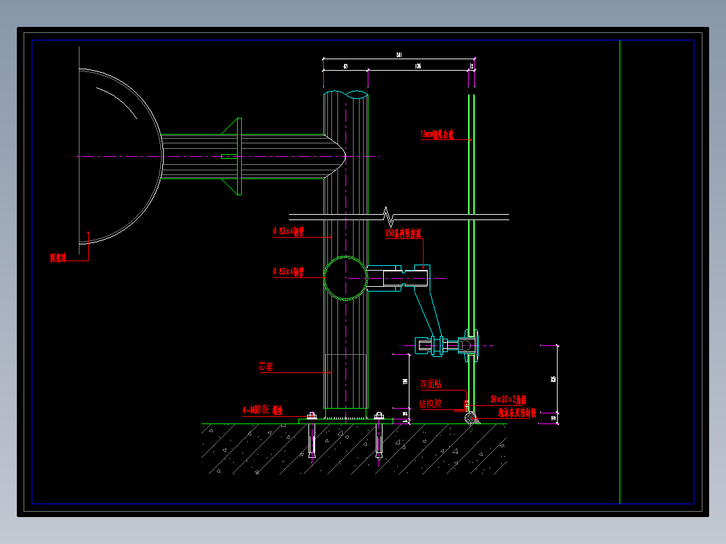726x544 pixels.
Task: Click the foam strip and sealant label
Action: [517, 413]
